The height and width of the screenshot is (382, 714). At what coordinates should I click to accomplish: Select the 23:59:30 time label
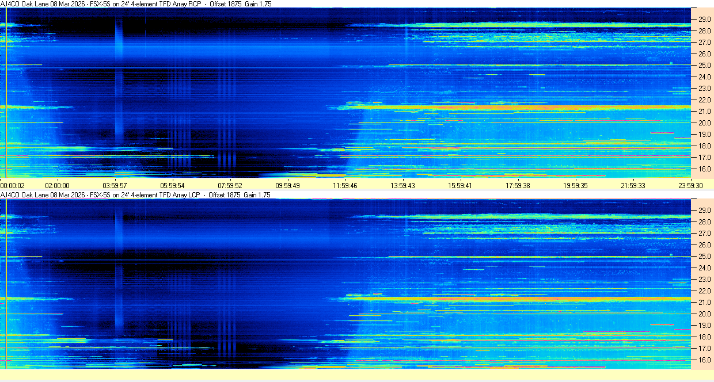point(690,185)
